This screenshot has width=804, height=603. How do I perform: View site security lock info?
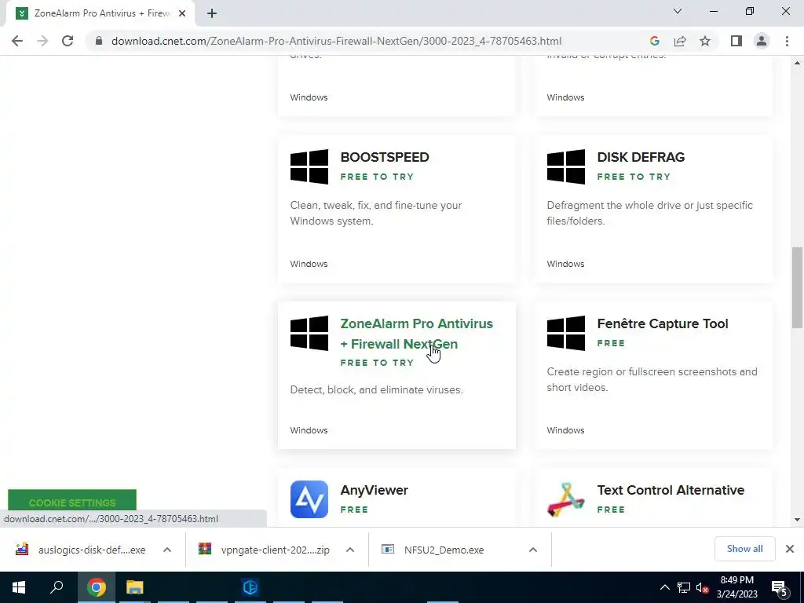(98, 41)
